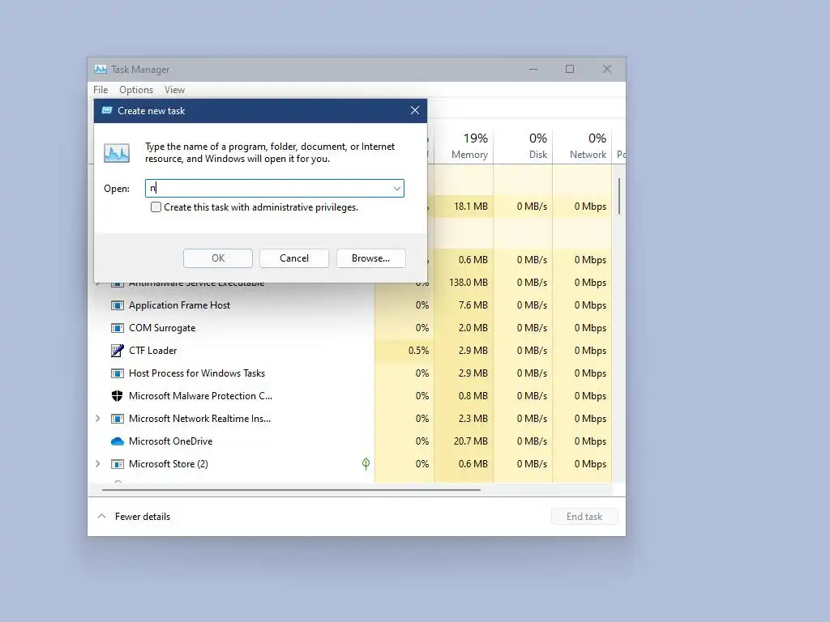Screen dimensions: 830x622
Task: Select the Microsoft Store (2) name
Action: (x=169, y=464)
